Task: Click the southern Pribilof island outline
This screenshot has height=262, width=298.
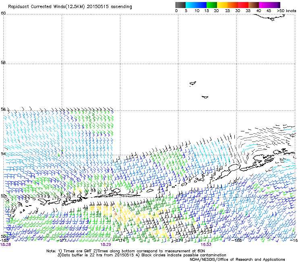Action: 205,97
